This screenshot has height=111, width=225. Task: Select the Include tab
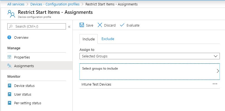point(88,39)
